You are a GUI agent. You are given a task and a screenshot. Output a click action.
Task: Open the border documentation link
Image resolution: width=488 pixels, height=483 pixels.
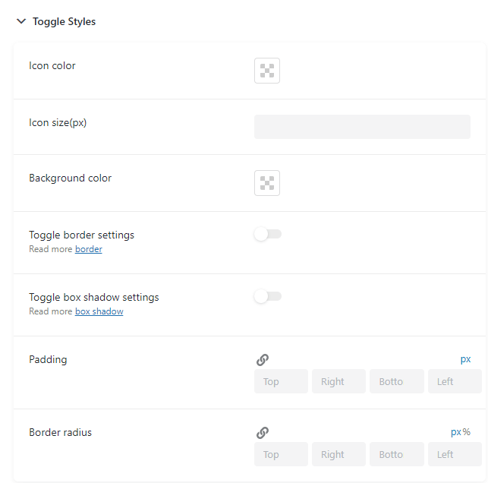click(89, 249)
